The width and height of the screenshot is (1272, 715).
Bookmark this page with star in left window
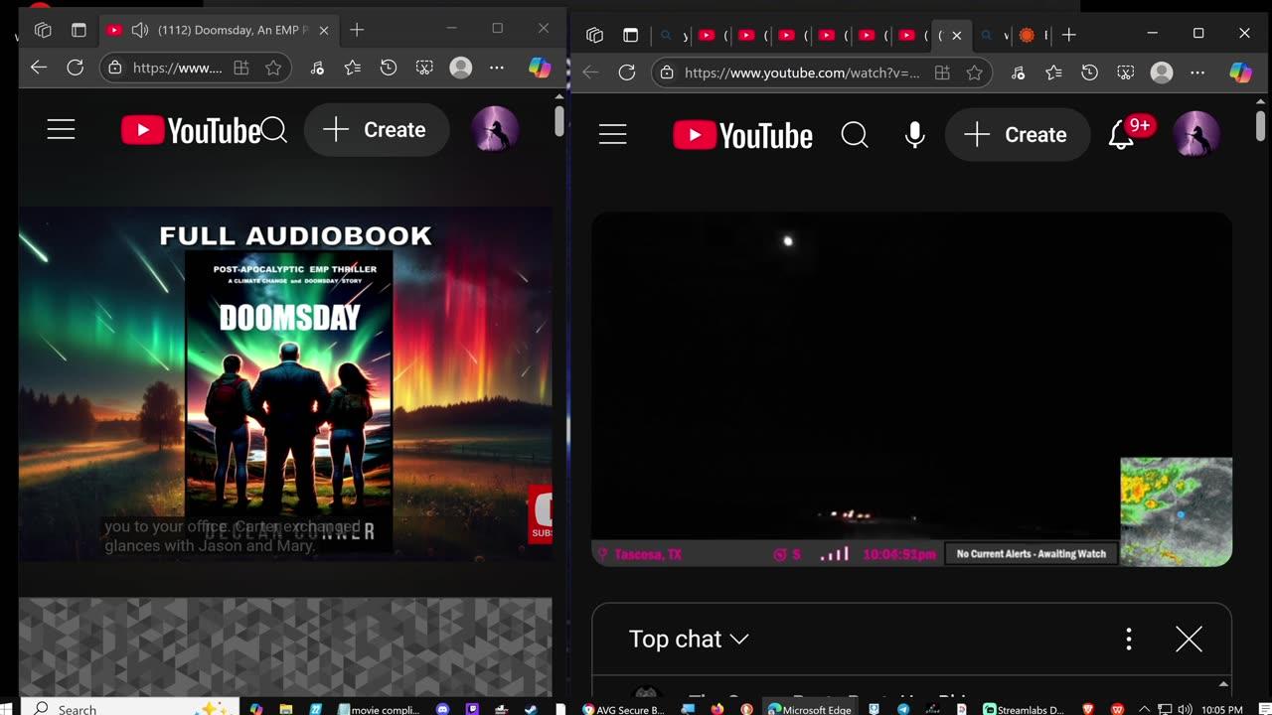click(x=273, y=69)
